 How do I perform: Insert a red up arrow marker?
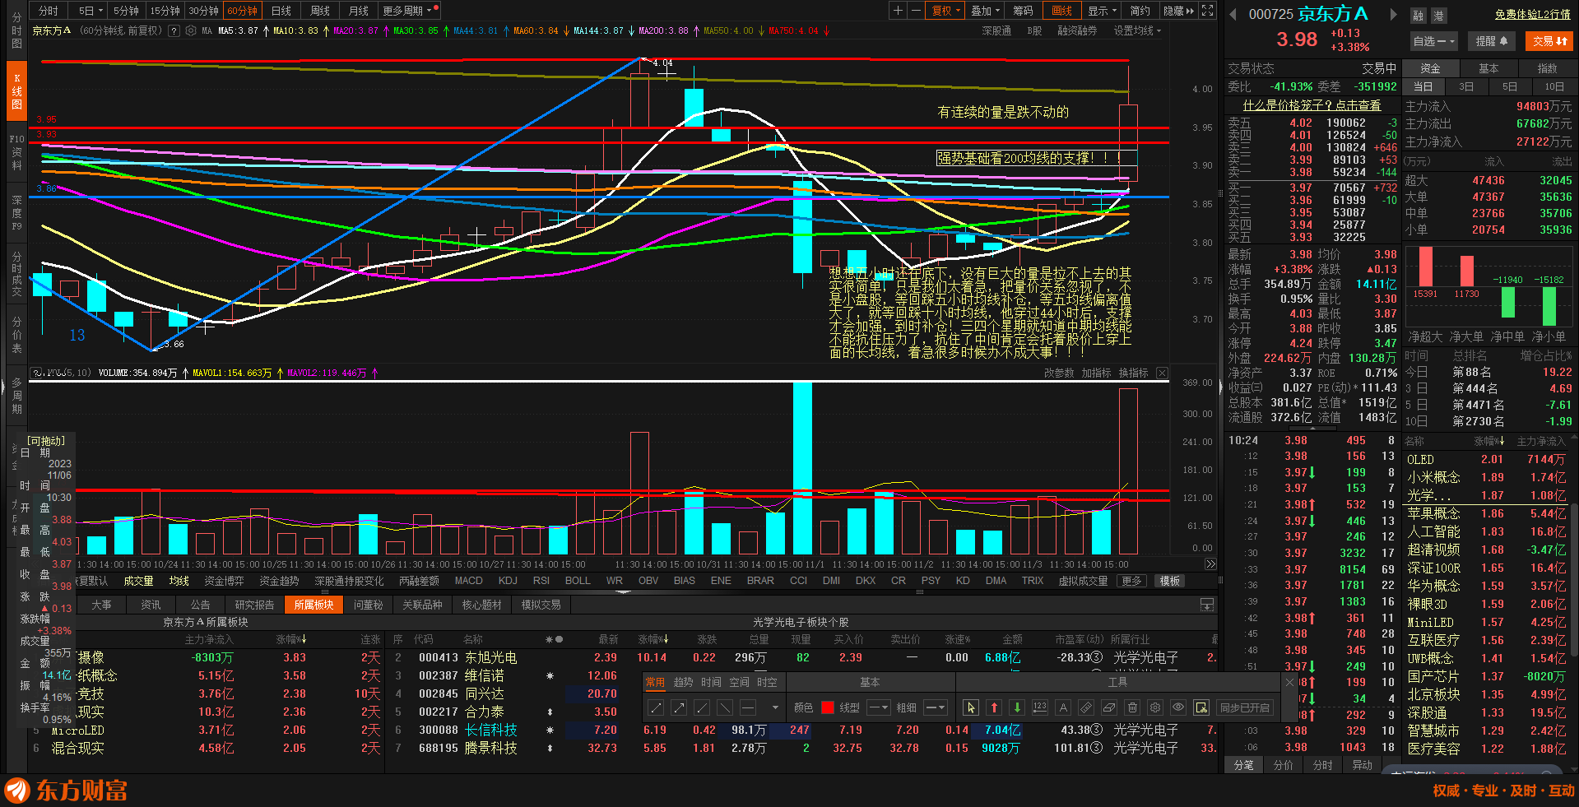coord(994,707)
